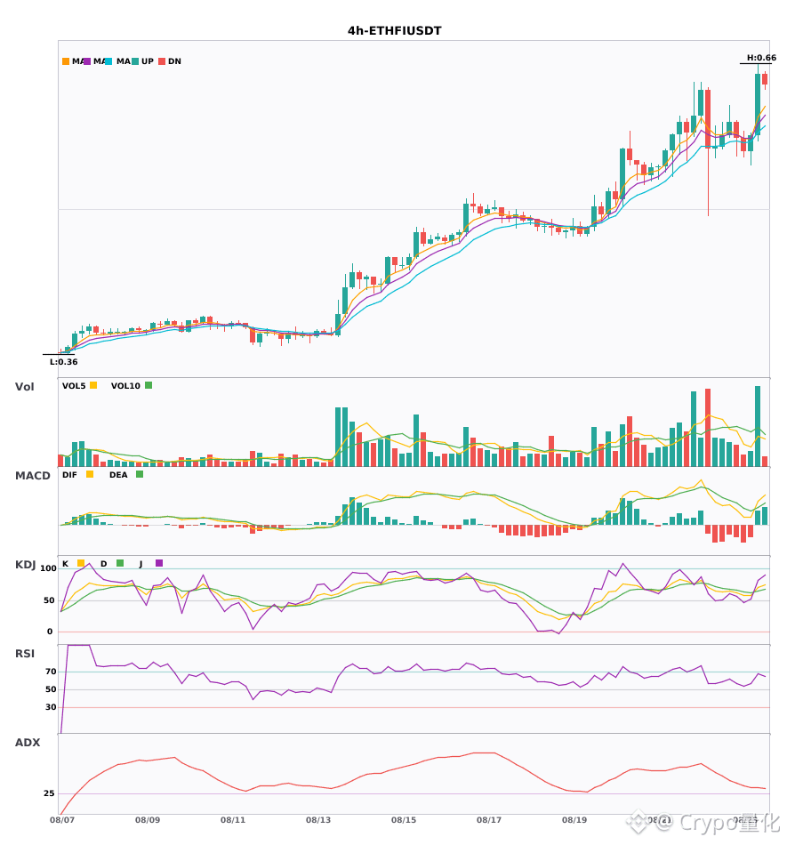
Task: Click the H:0.66 high price label
Action: pyautogui.click(x=761, y=58)
